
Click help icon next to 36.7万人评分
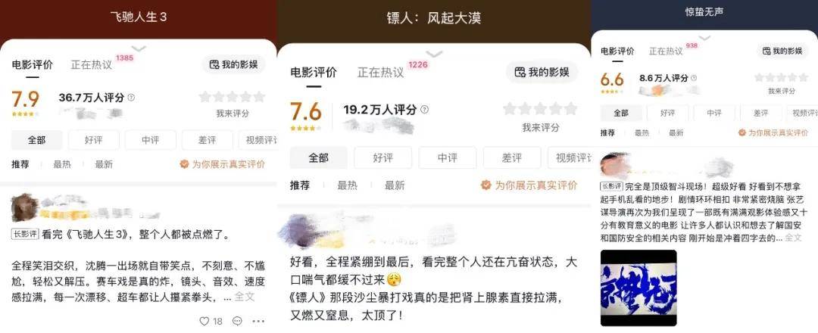point(131,98)
